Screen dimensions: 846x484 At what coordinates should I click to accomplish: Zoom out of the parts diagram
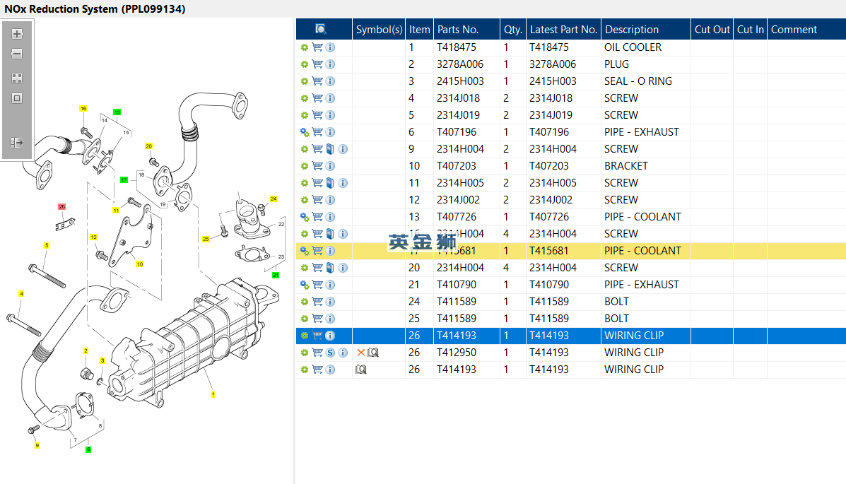(17, 54)
